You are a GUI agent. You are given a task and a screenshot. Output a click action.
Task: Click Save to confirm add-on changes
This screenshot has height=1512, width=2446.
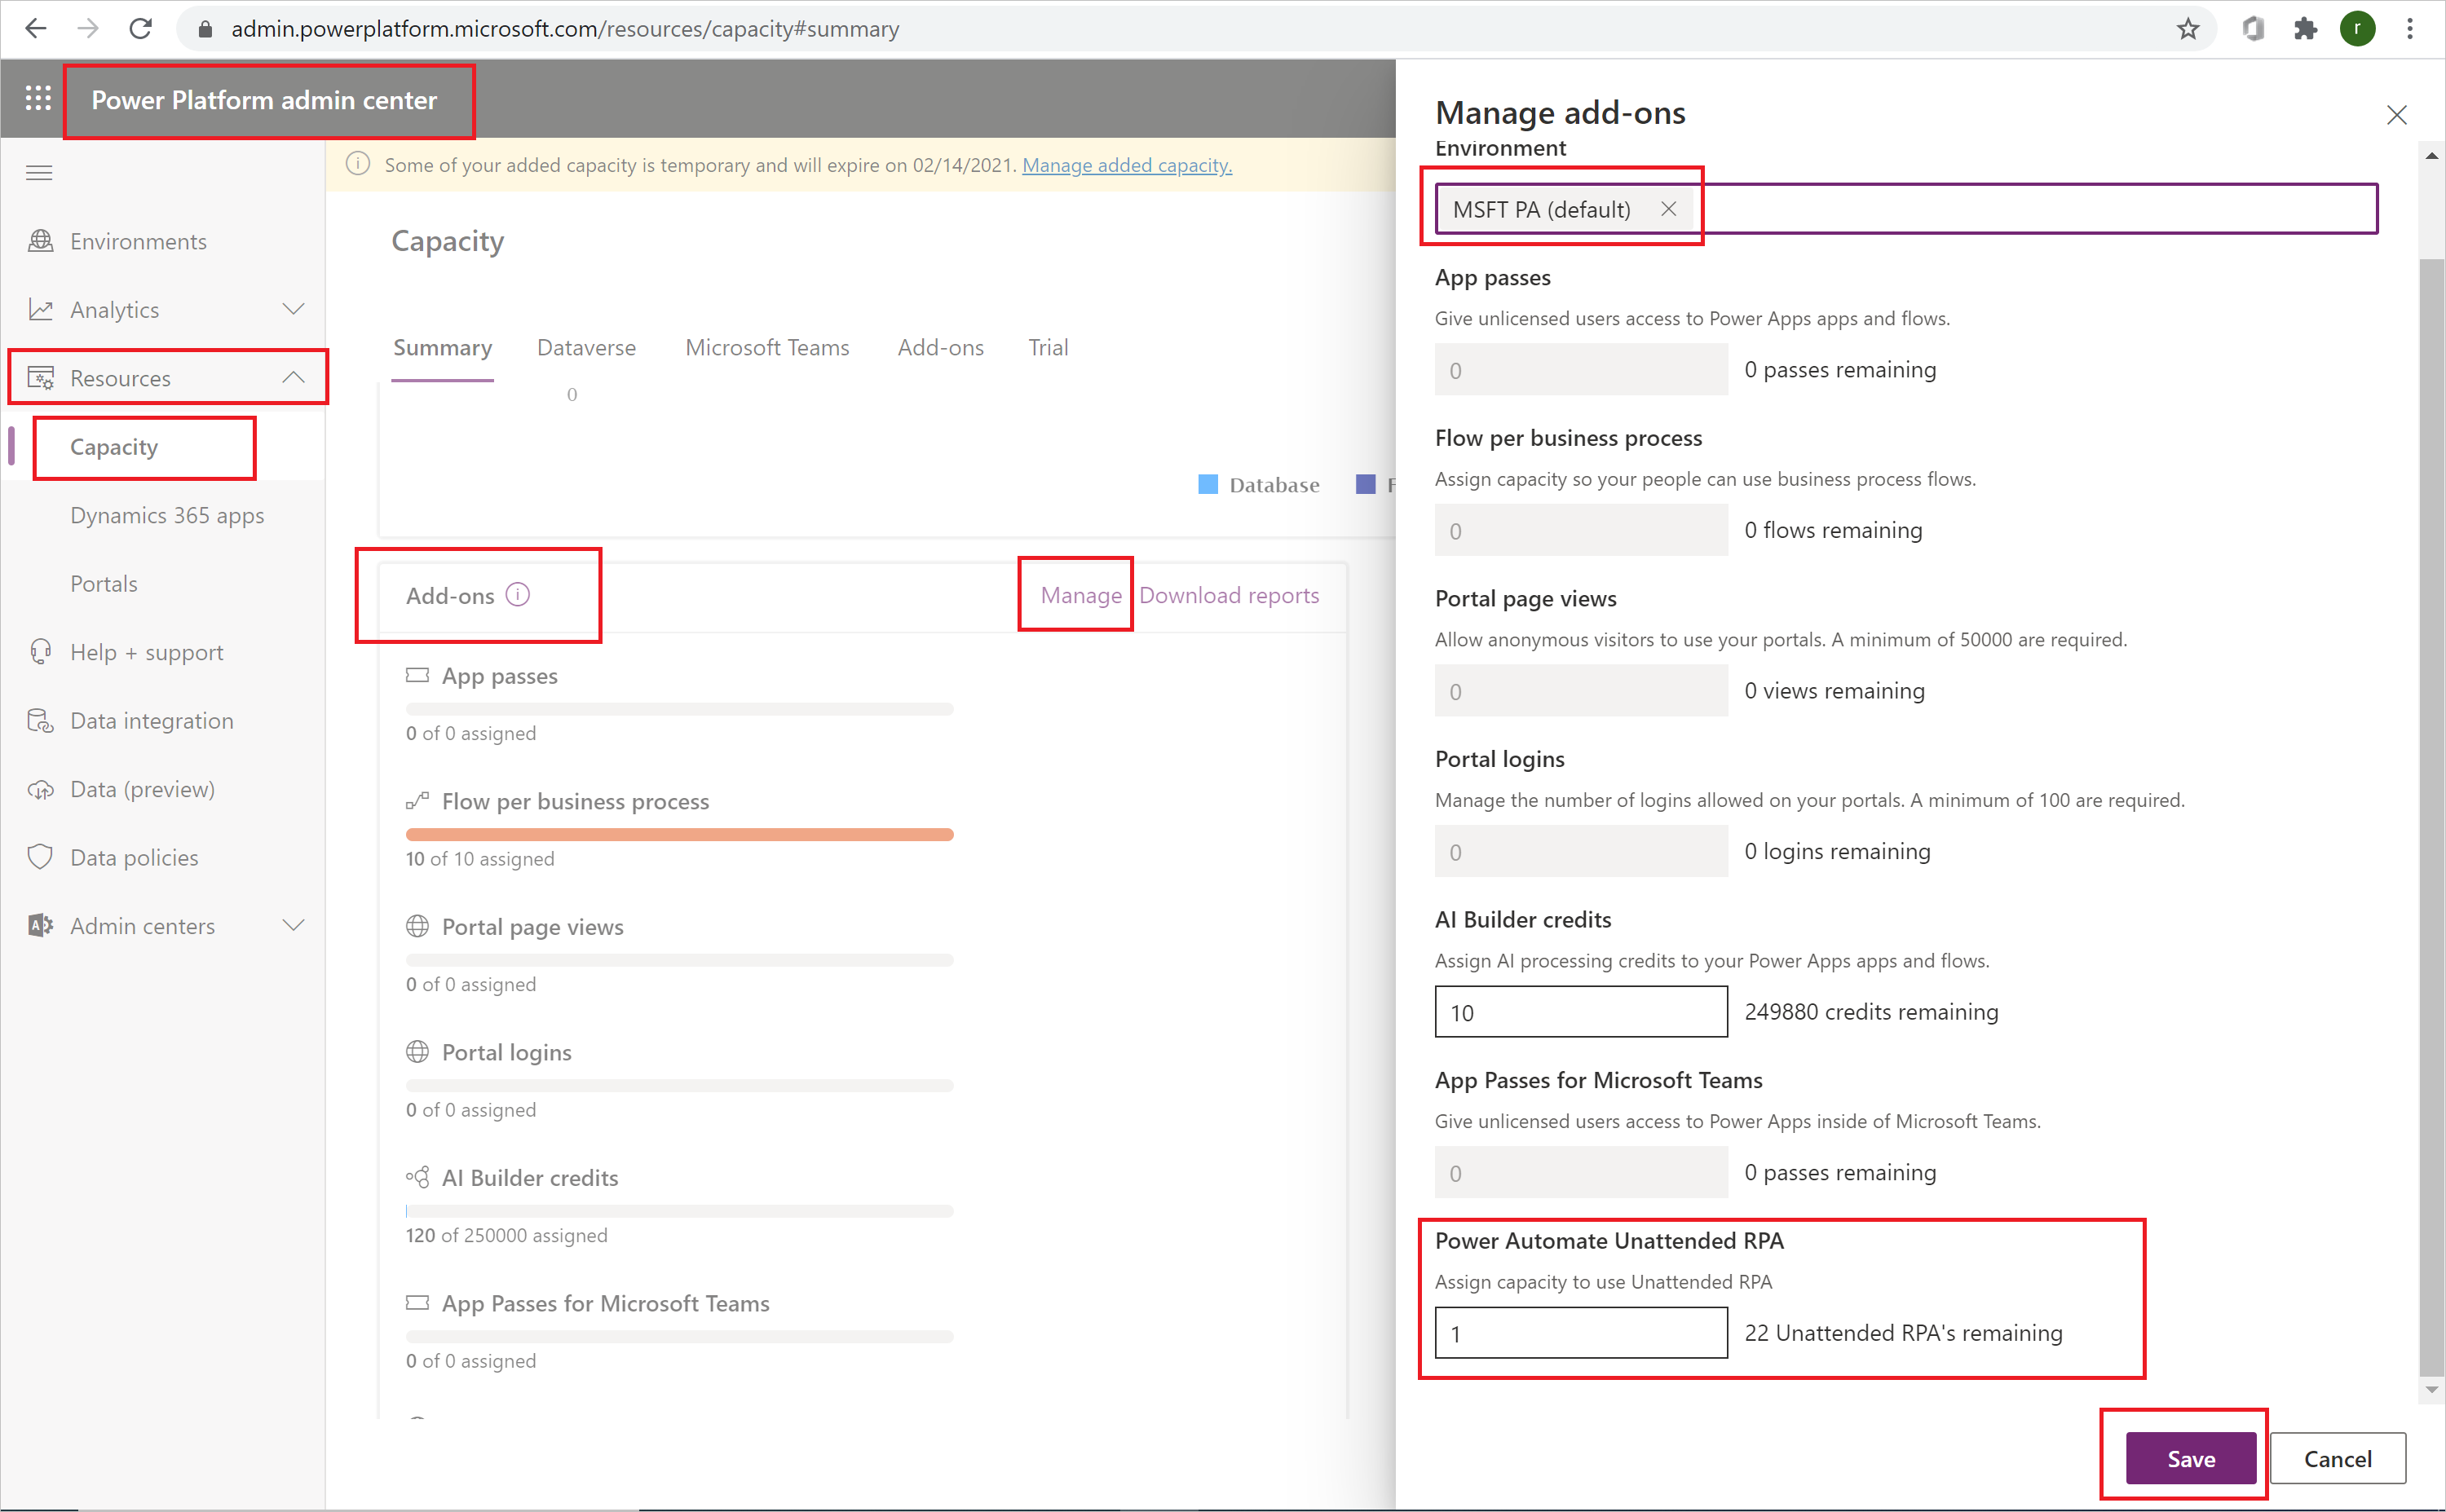click(2191, 1458)
